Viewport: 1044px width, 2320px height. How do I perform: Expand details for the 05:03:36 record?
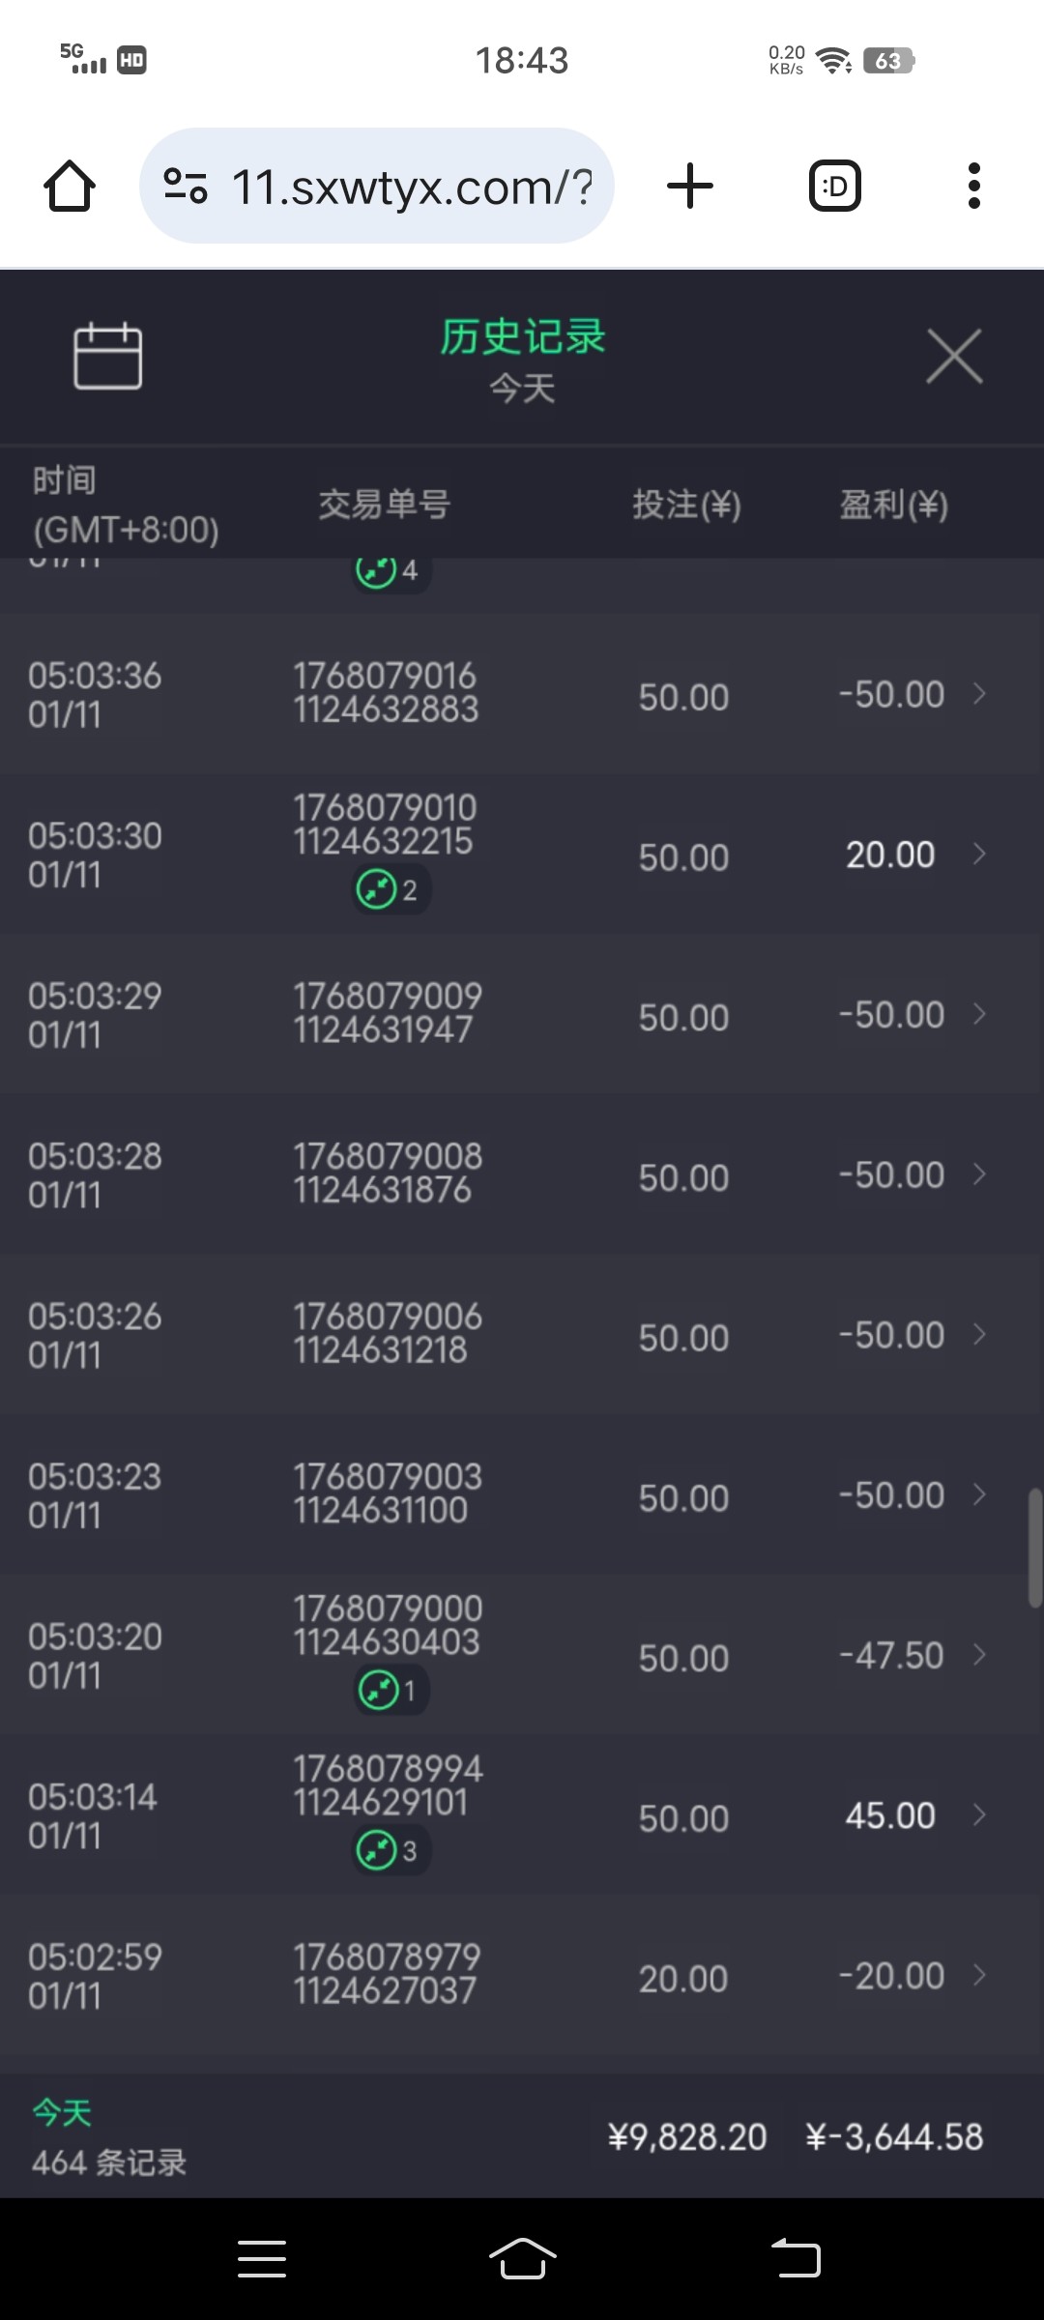click(x=979, y=694)
